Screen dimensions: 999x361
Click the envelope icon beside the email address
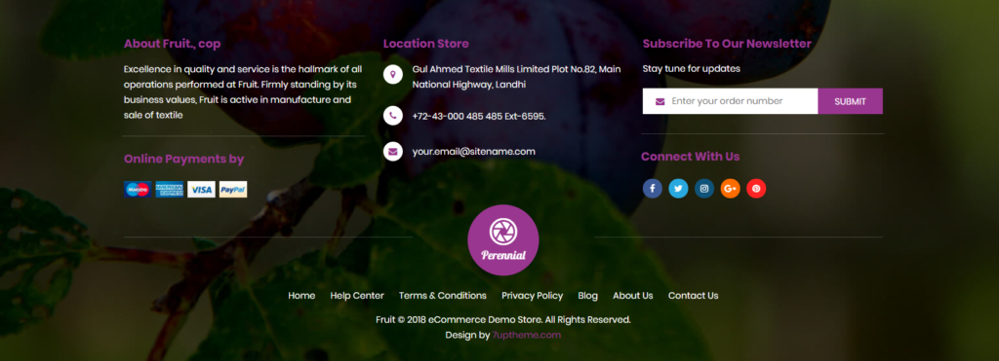pyautogui.click(x=392, y=152)
